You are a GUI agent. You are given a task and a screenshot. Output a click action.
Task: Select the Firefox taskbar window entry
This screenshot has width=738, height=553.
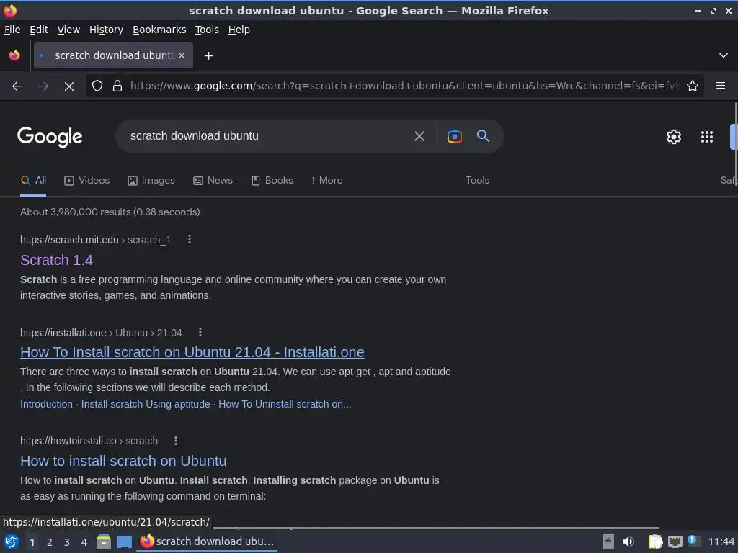click(x=207, y=541)
